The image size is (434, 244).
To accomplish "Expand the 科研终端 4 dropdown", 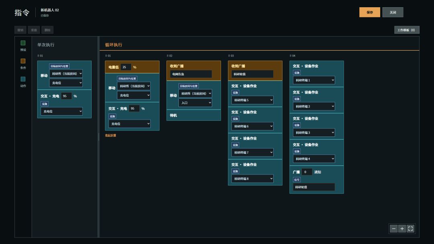I will (x=314, y=159).
